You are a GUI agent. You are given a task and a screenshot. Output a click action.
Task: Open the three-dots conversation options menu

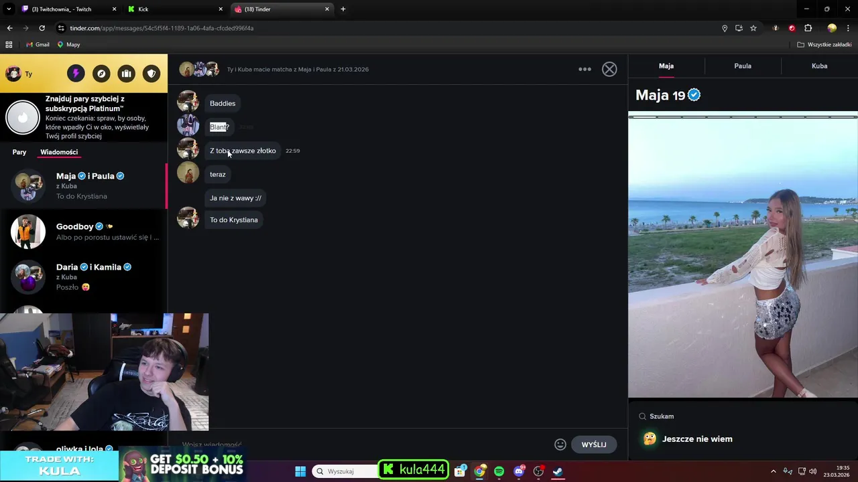(x=585, y=69)
